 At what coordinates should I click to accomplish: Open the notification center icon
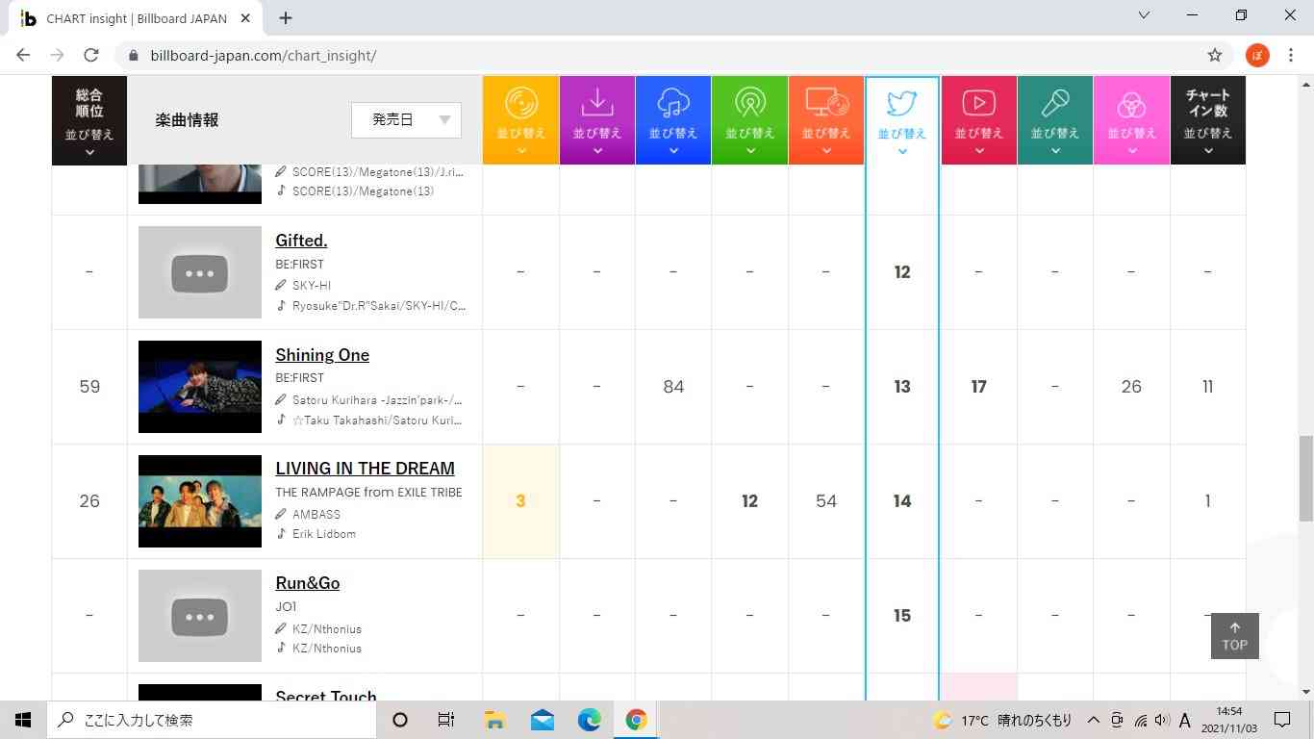[x=1282, y=720]
